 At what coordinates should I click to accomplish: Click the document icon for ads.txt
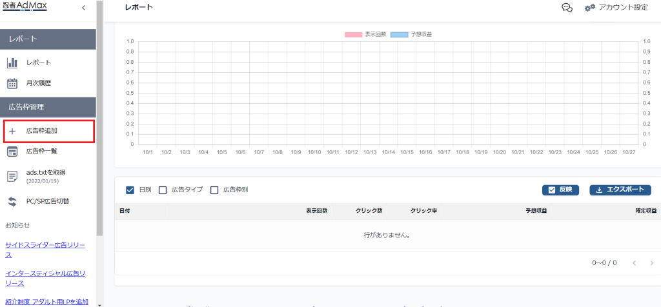12,177
